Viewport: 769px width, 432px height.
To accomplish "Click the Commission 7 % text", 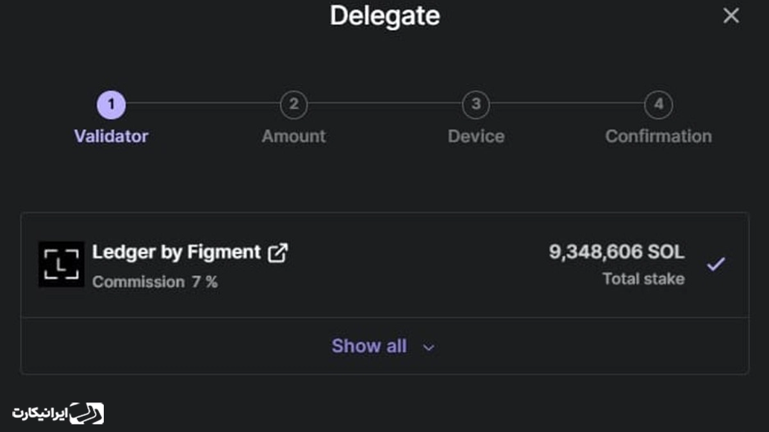I will coord(155,282).
